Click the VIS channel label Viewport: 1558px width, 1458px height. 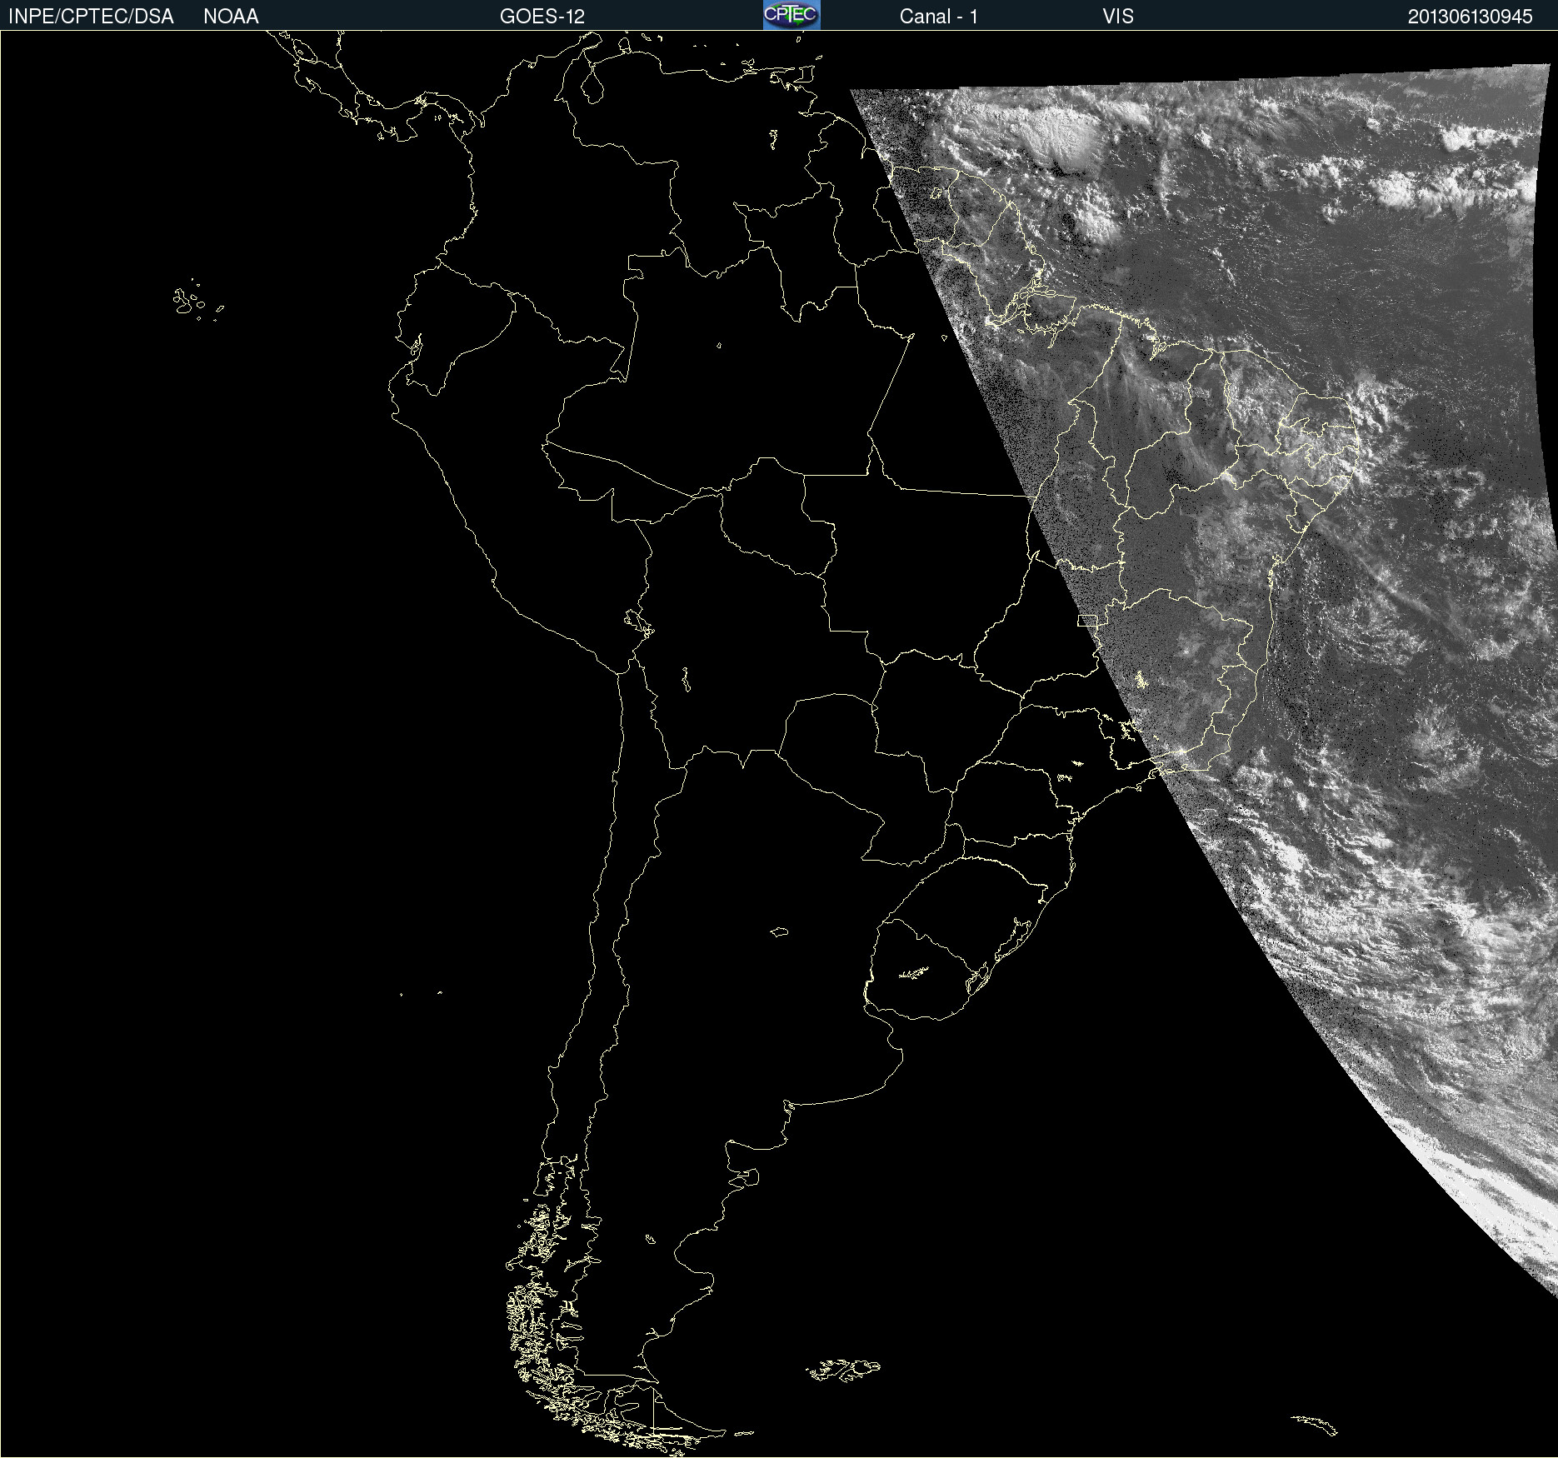[1118, 17]
